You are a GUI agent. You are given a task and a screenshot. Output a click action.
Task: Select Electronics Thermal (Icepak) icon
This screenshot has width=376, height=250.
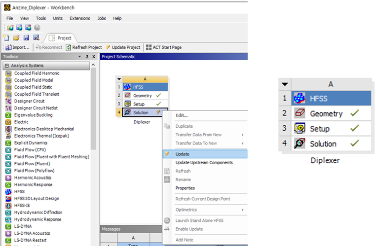8,136
